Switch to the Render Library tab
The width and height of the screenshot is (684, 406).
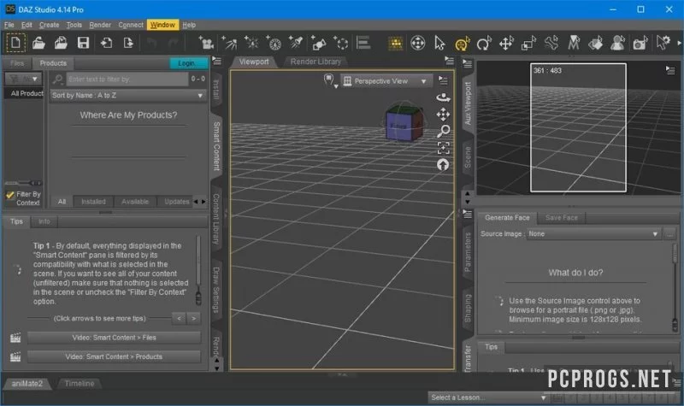(315, 62)
